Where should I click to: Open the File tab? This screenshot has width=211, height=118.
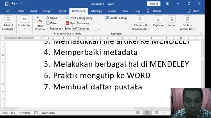click(x=7, y=11)
